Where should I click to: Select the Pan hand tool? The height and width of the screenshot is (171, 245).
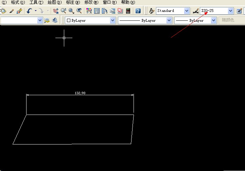(x=56, y=11)
